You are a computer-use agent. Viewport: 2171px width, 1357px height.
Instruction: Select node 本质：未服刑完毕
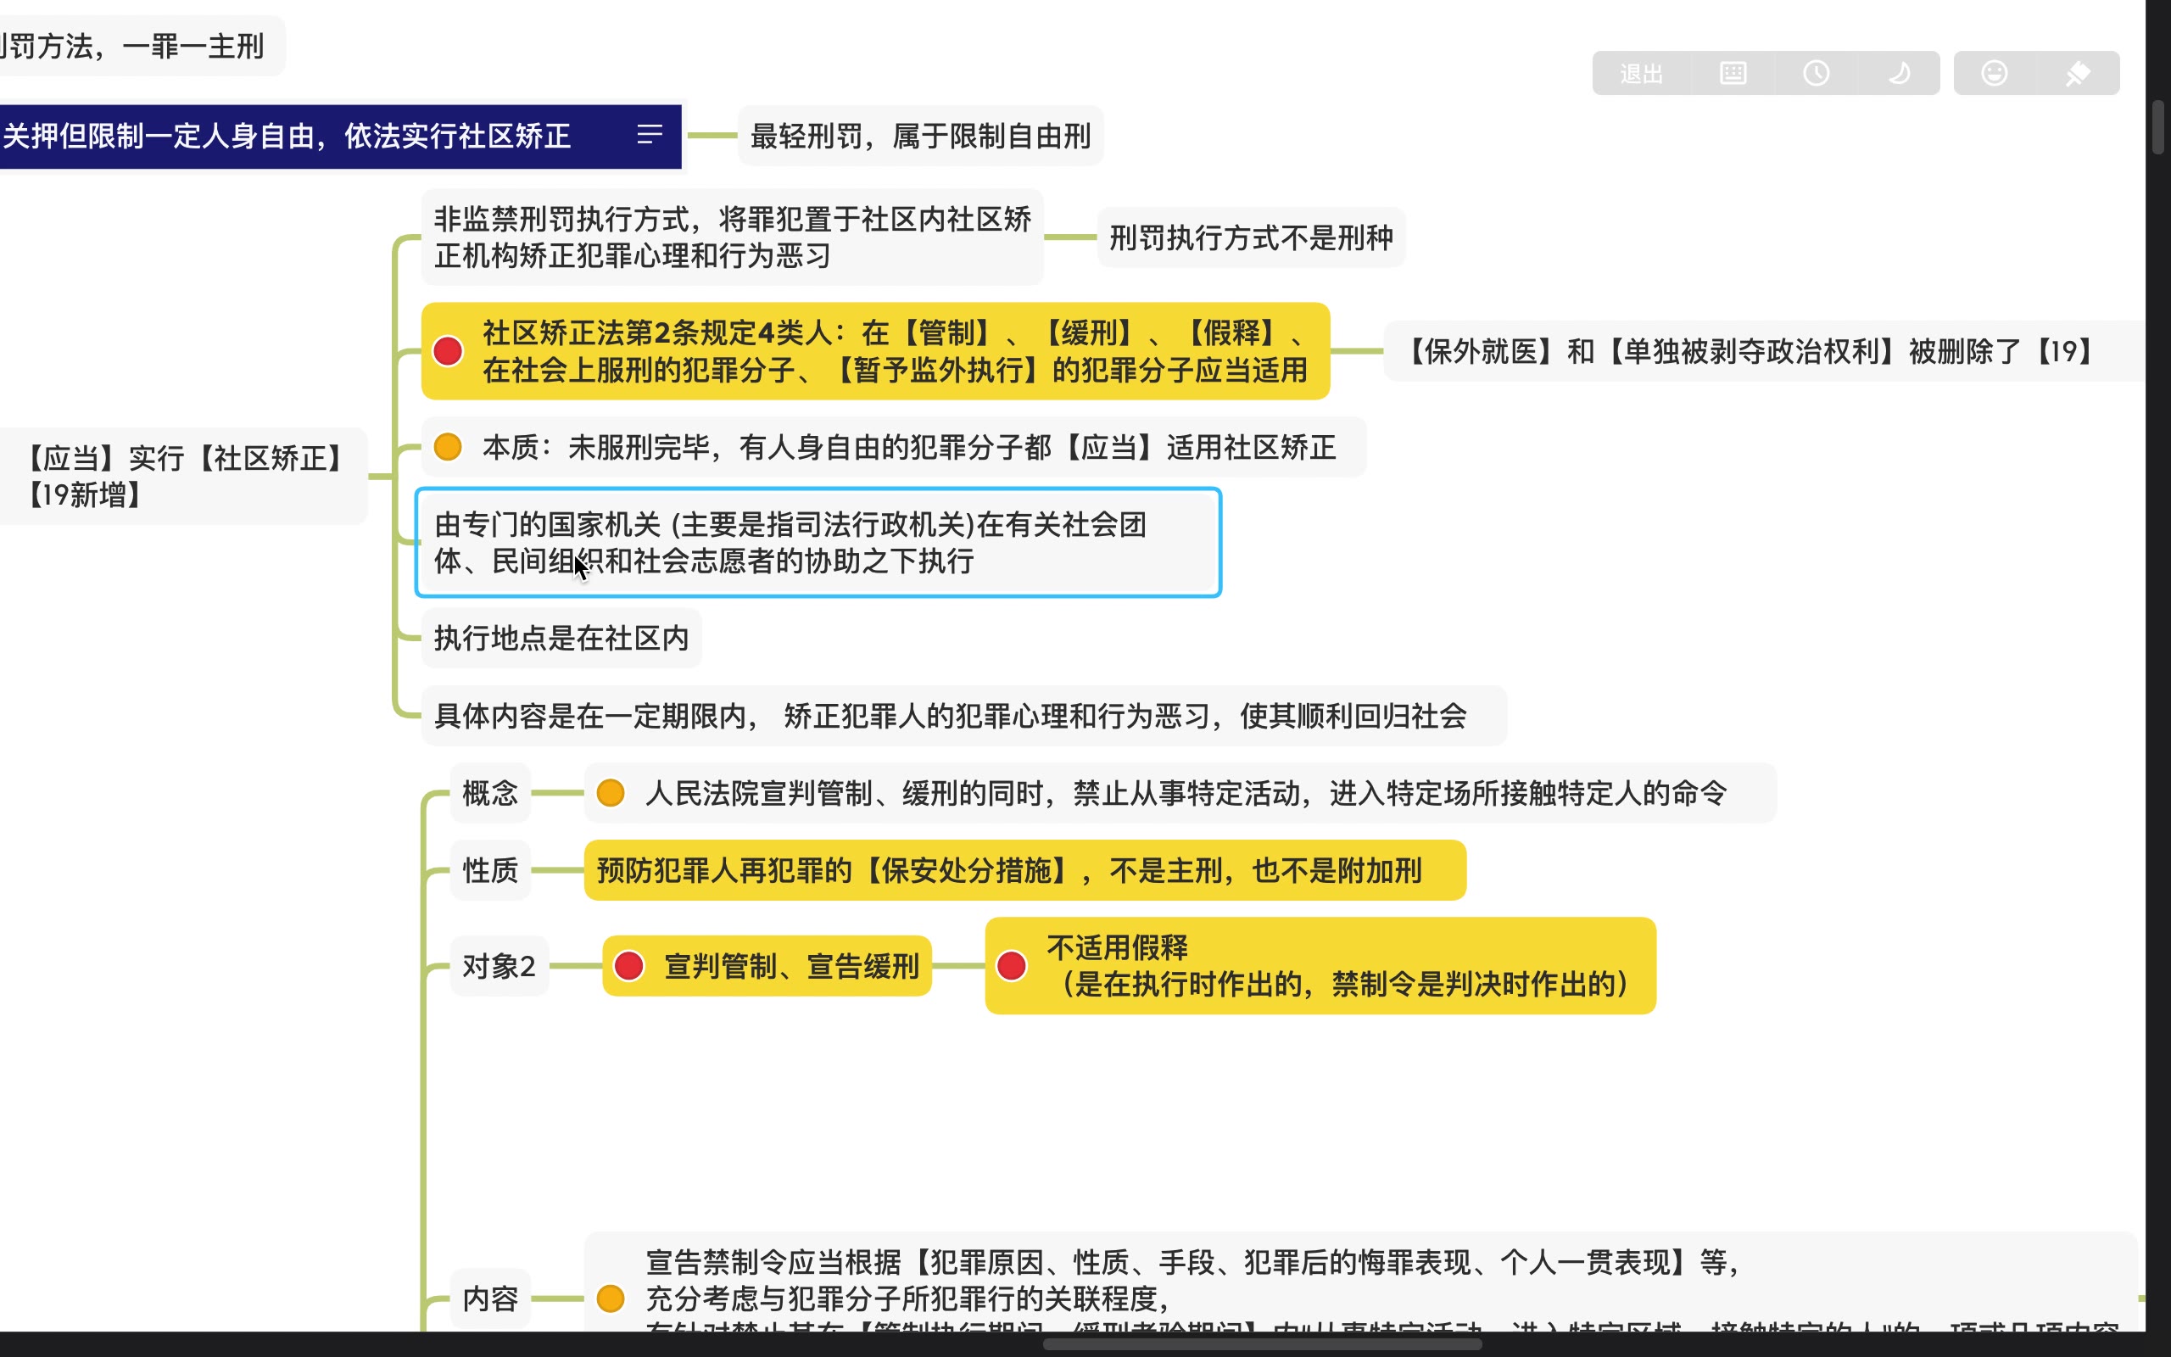pyautogui.click(x=894, y=447)
